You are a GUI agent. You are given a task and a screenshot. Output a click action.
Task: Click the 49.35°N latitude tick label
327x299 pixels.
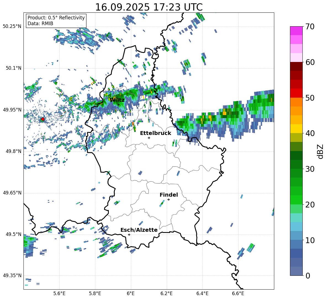tap(12, 275)
